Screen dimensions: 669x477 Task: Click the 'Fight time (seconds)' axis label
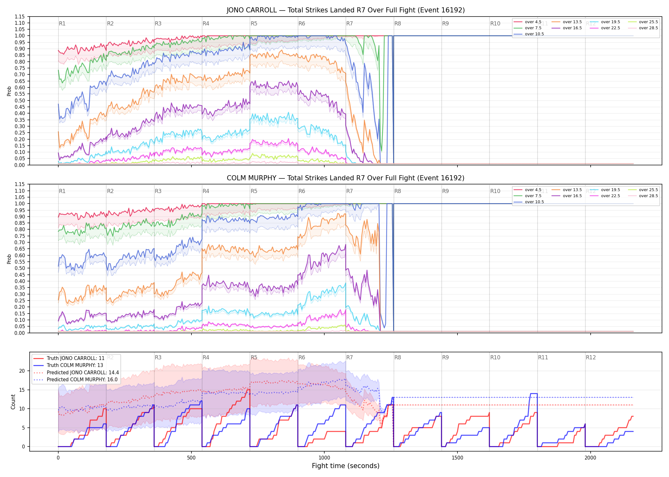[x=346, y=466]
